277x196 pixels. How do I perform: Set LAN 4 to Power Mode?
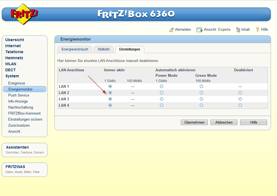[x=162, y=106]
